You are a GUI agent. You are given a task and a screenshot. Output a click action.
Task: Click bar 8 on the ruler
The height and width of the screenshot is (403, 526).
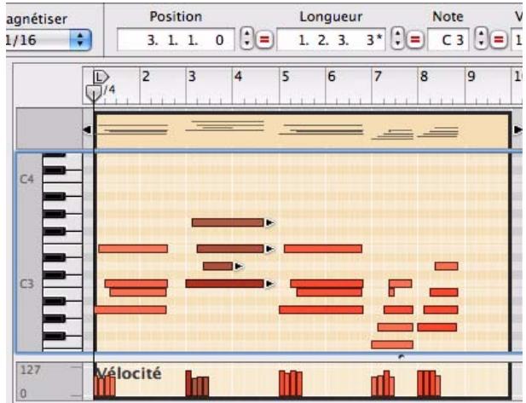point(424,77)
